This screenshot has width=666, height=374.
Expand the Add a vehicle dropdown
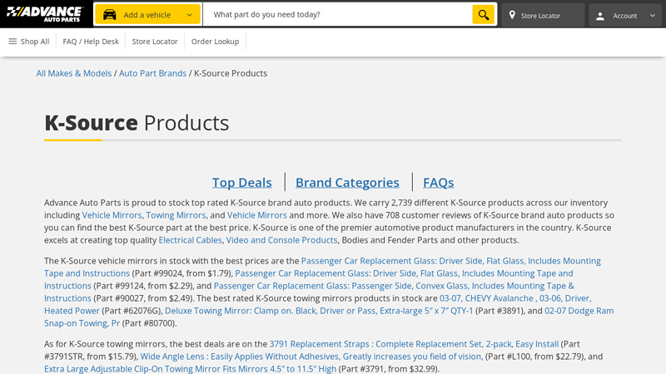pos(189,15)
